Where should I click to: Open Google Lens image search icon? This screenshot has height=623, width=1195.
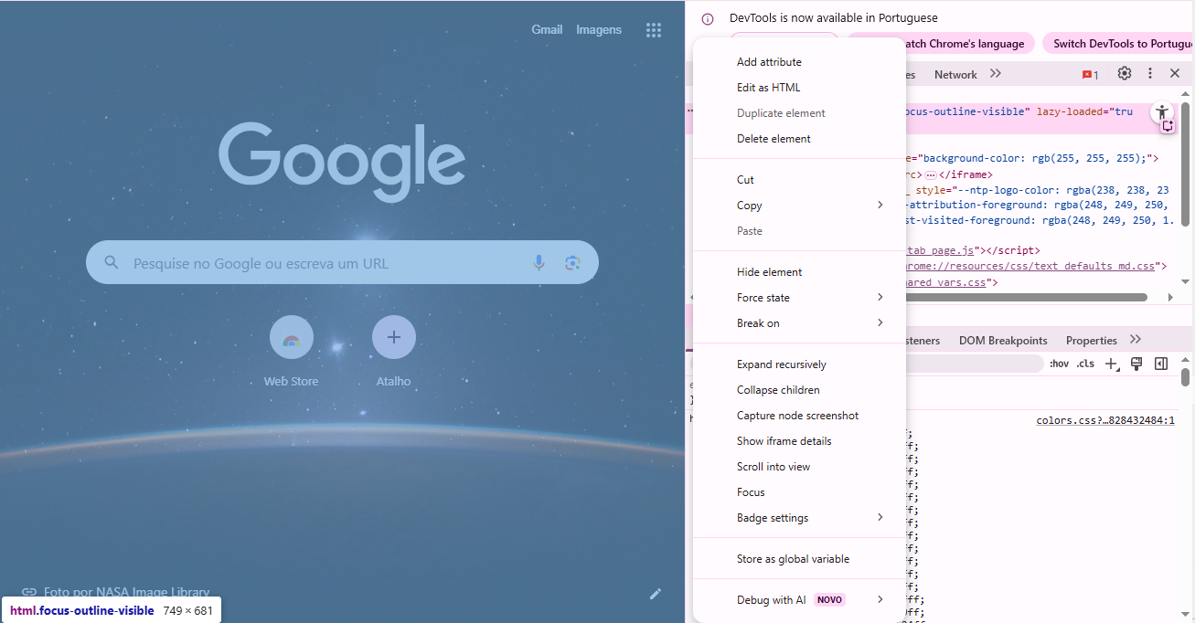(x=572, y=263)
